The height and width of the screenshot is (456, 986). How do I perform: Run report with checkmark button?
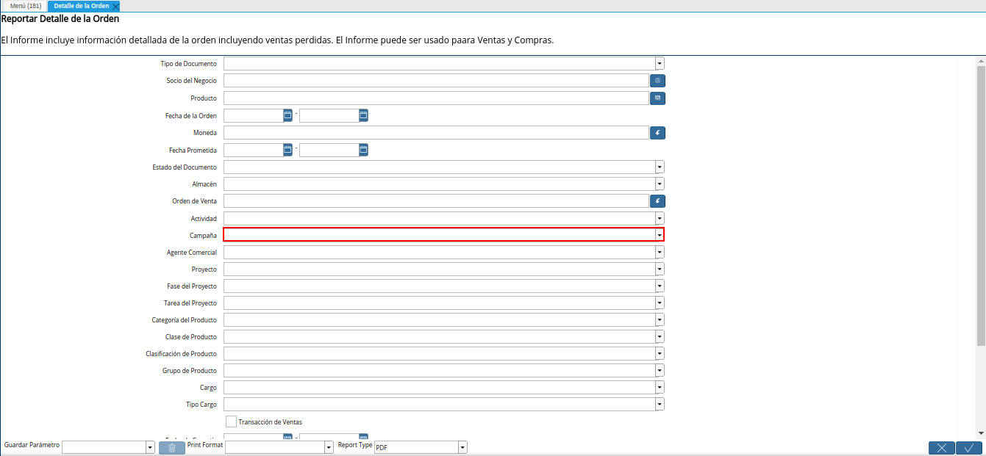point(969,448)
